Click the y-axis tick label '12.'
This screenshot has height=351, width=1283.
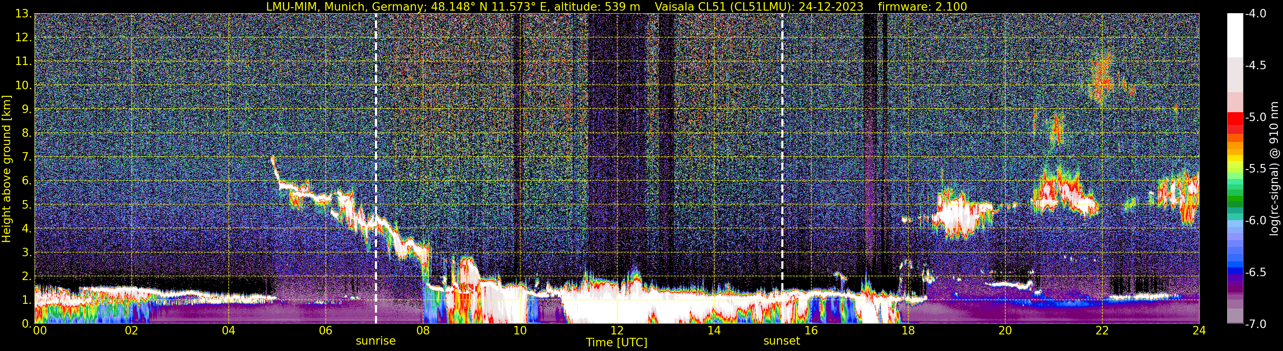tap(24, 38)
